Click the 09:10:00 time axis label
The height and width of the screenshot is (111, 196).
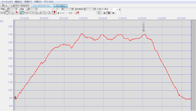64,18
